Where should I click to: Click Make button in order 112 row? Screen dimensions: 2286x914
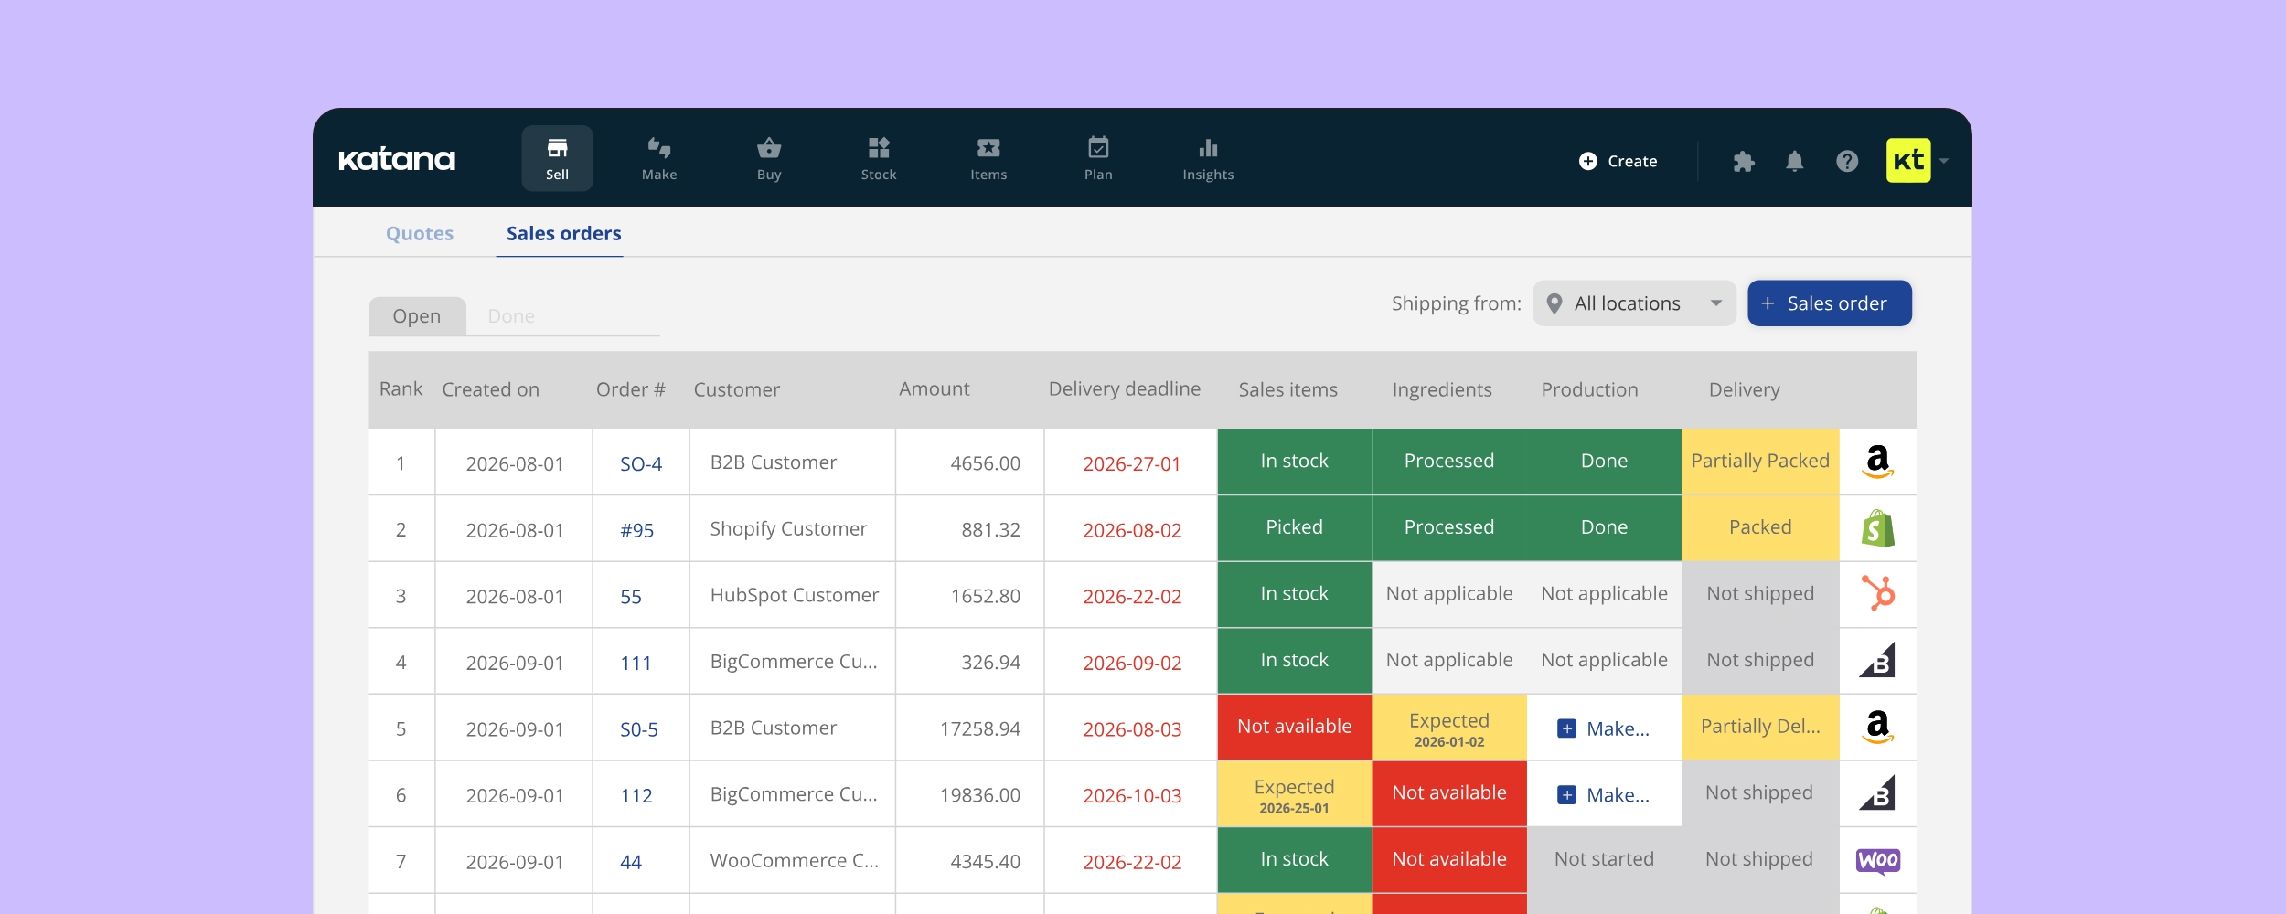(x=1604, y=795)
